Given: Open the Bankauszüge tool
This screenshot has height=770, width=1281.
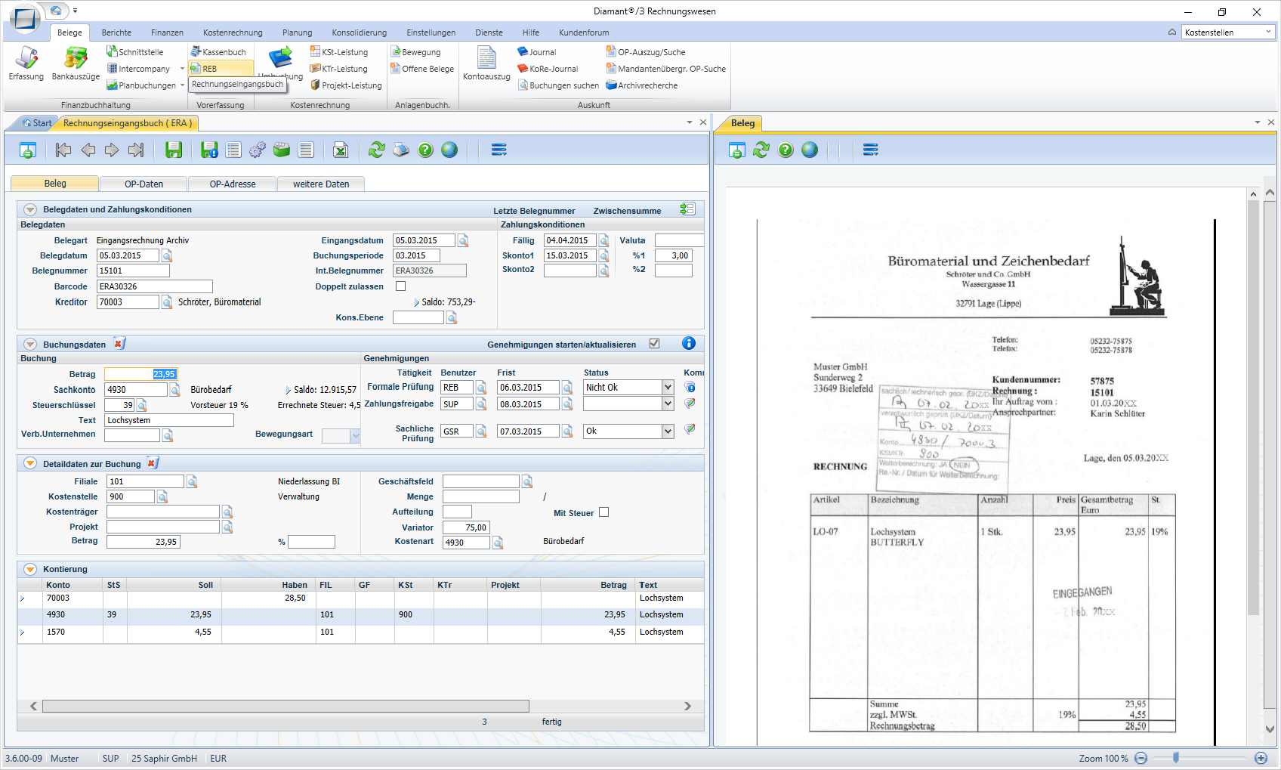Looking at the screenshot, I should (x=76, y=63).
